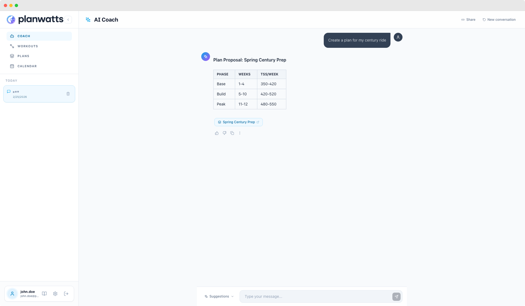Click the john.doe profile avatar
The image size is (525, 306).
tap(12, 294)
